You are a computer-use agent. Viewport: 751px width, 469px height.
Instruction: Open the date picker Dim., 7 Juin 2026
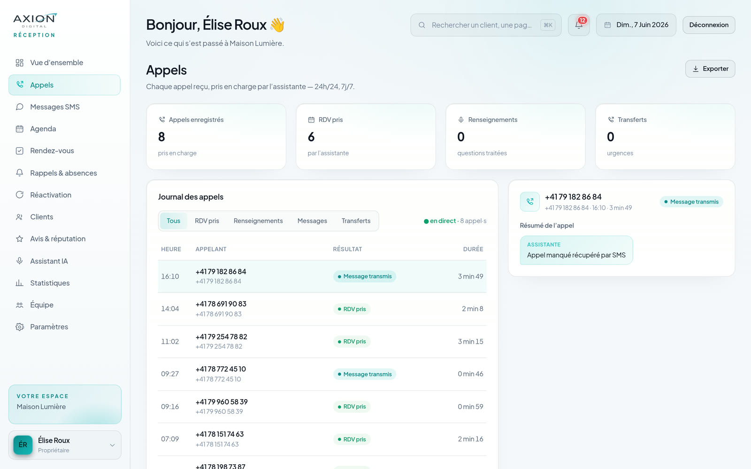click(636, 25)
